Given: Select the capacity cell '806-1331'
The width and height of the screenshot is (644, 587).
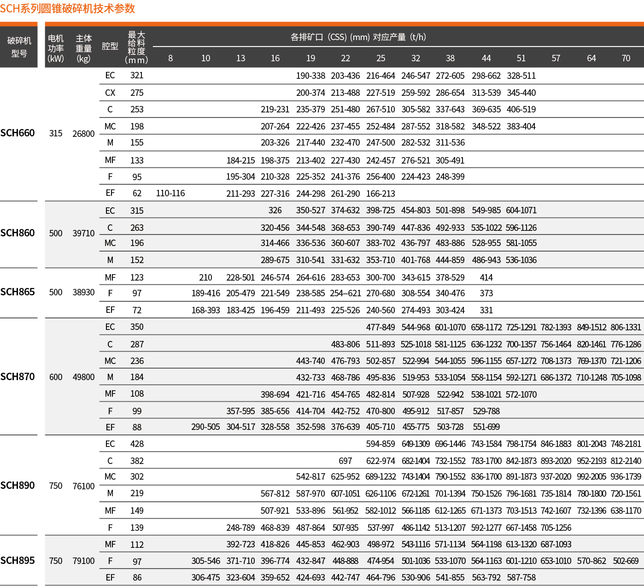Looking at the screenshot, I should [626, 328].
